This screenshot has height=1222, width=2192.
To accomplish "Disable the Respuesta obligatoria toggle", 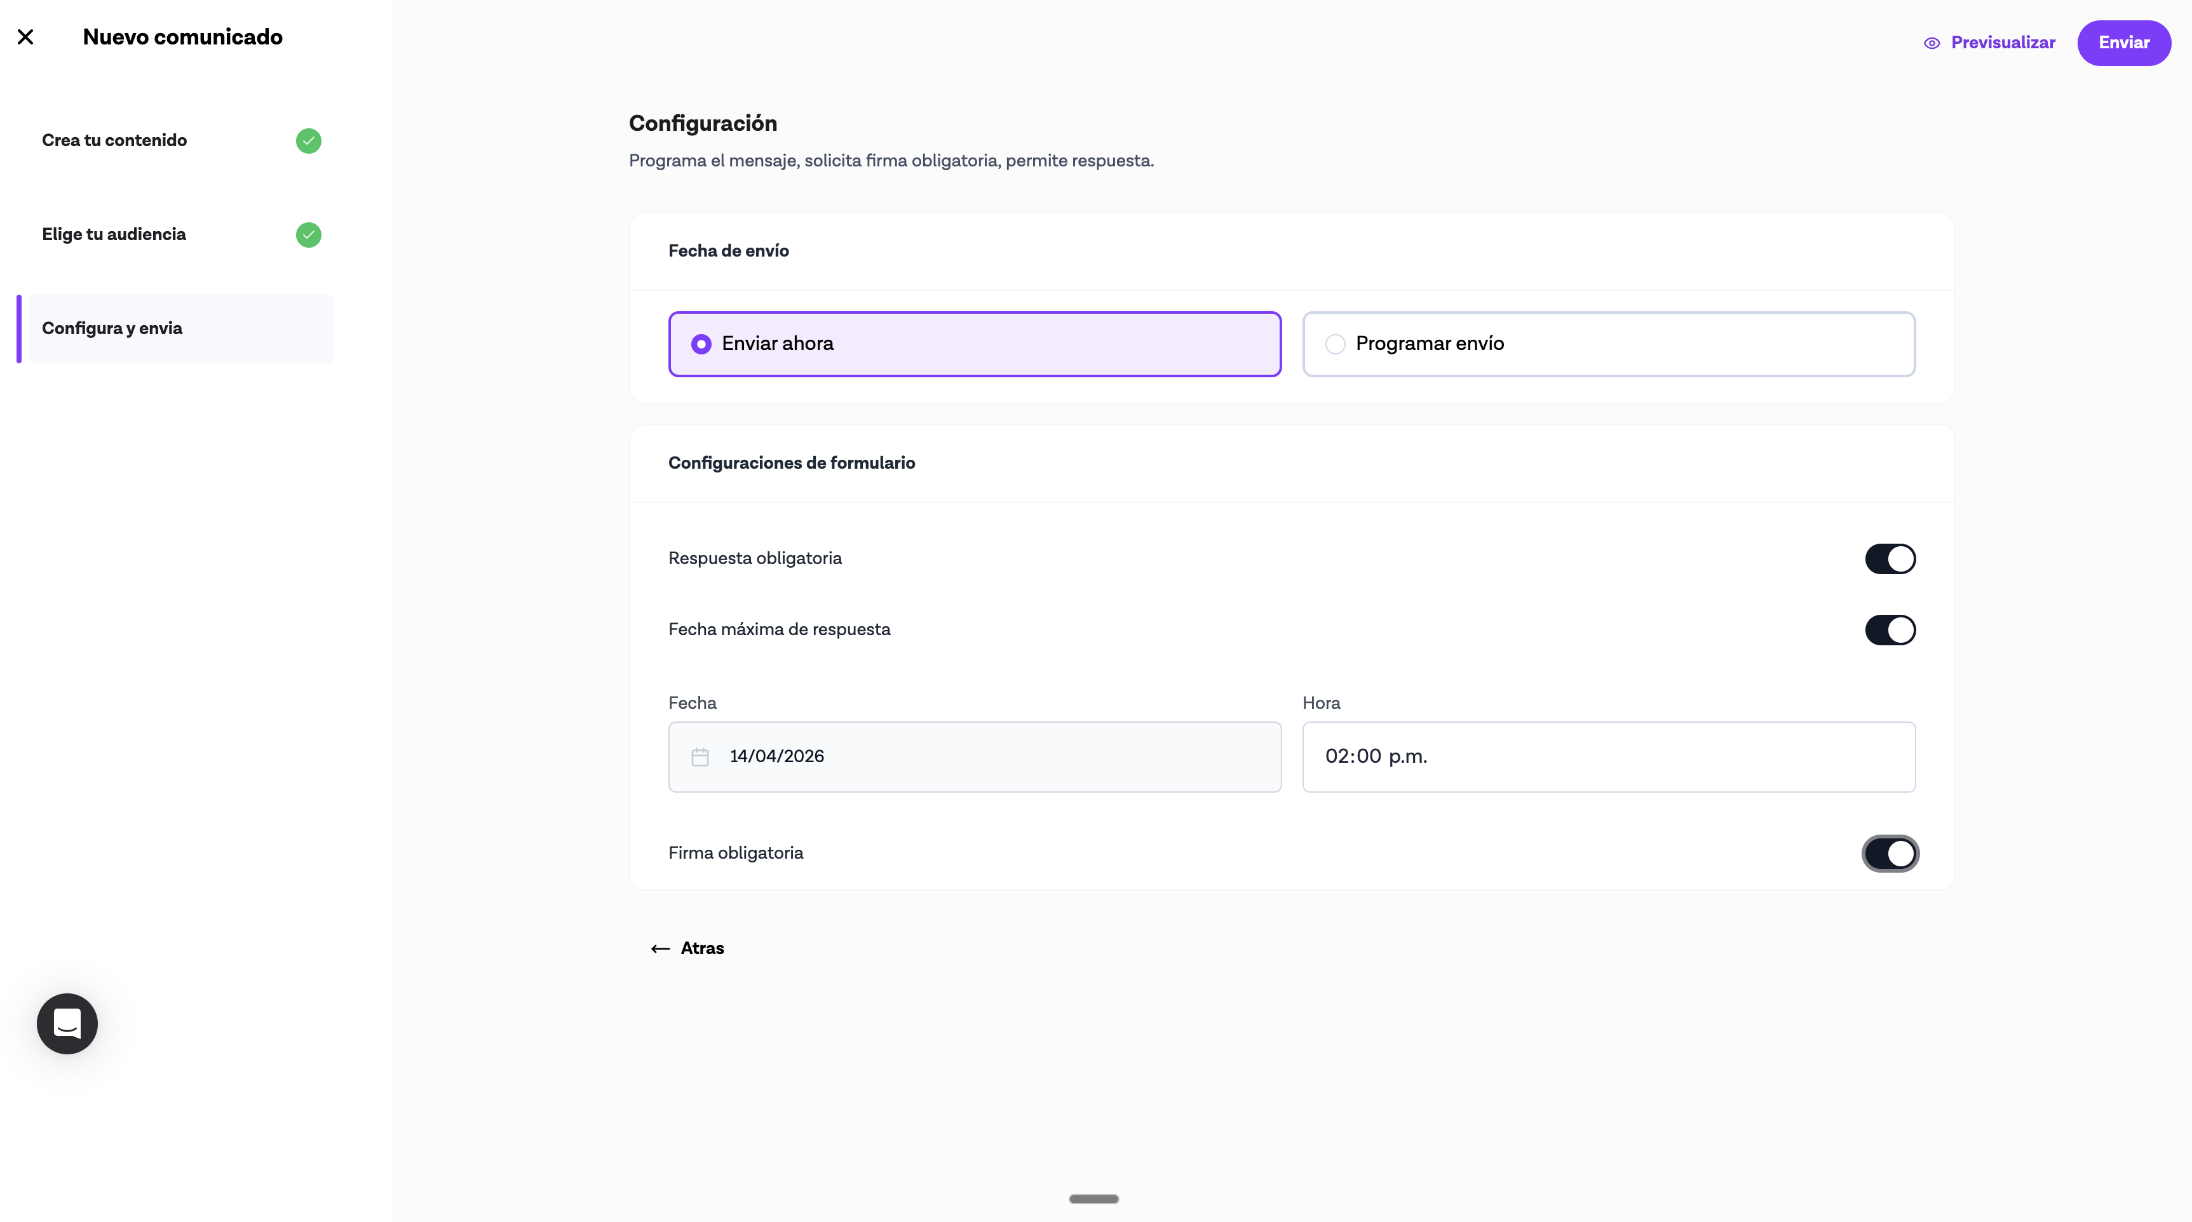I will (x=1890, y=560).
